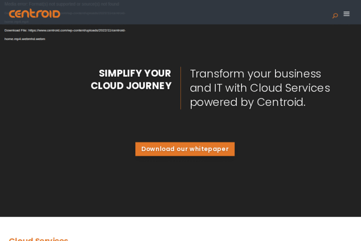Open the home.mp4.webmhd.webm filename link

click(25, 39)
